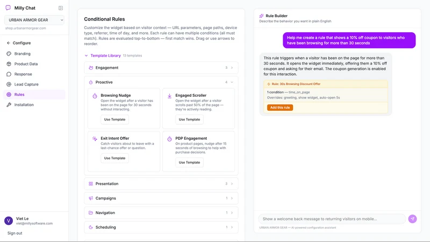430x242 pixels.
Task: Click the purple user chat message bubble
Action: tap(349, 40)
